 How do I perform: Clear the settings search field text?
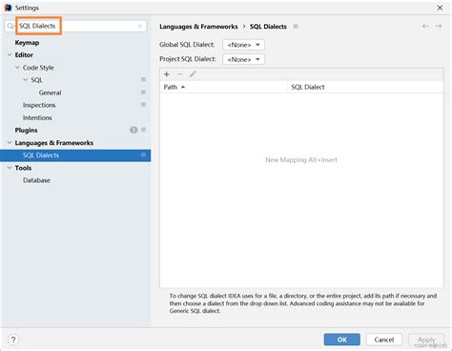pos(139,26)
